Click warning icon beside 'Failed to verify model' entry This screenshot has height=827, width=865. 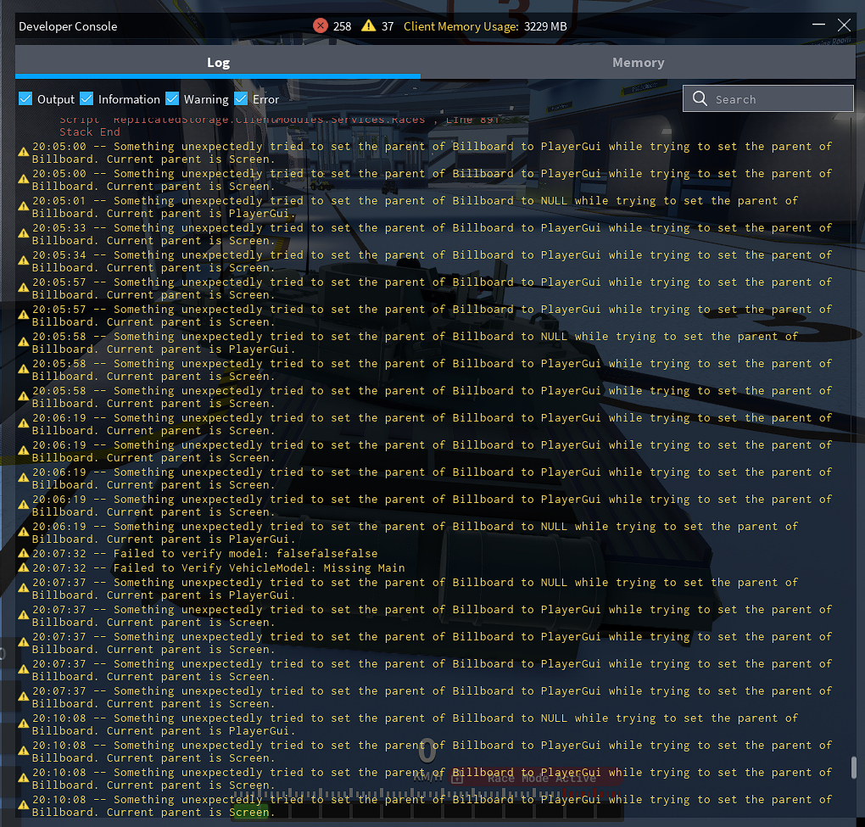click(x=24, y=554)
